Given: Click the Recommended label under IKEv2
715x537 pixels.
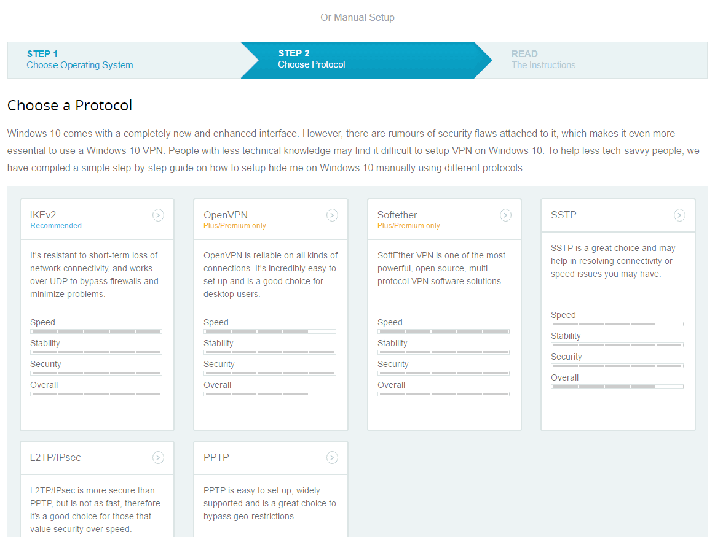Looking at the screenshot, I should click(x=56, y=226).
